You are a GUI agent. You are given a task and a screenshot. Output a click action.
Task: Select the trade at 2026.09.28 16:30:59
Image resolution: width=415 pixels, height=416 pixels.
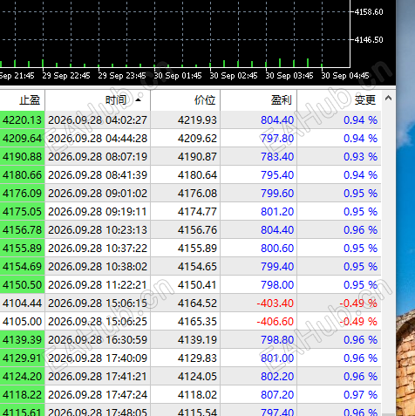coord(190,340)
